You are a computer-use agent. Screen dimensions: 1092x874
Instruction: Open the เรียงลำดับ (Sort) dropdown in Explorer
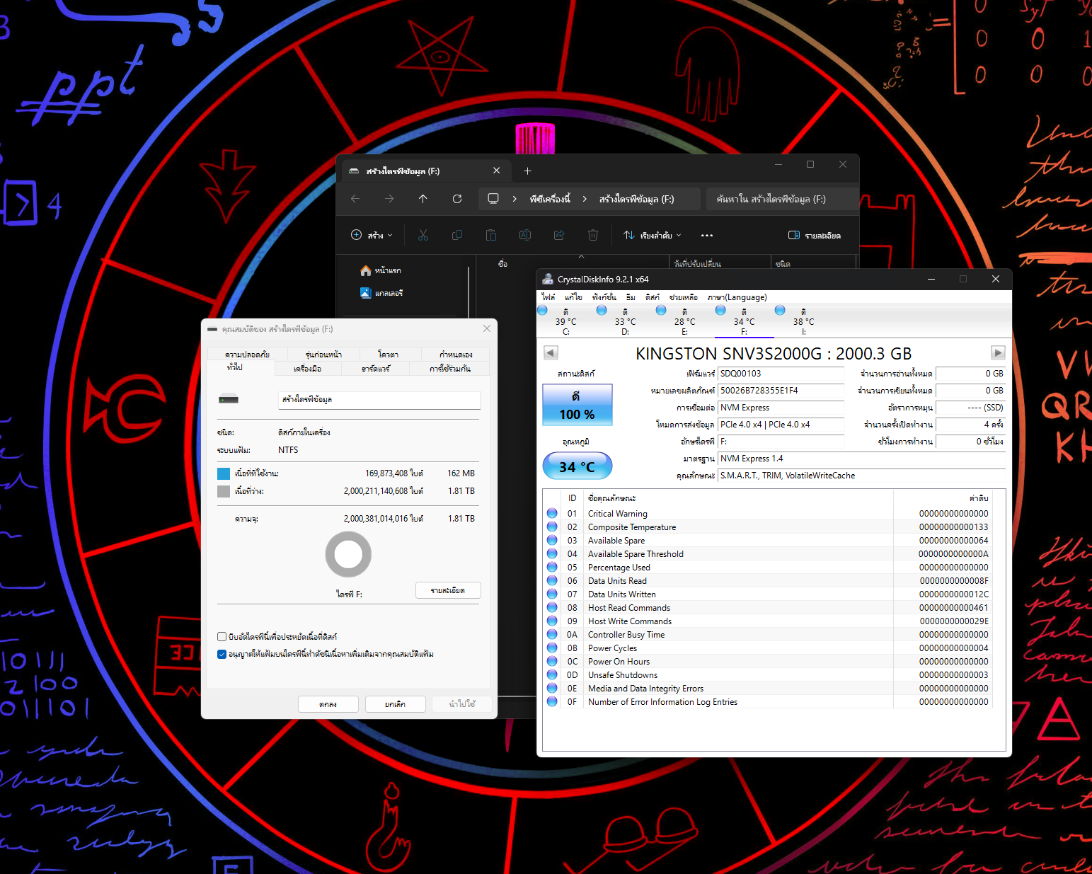652,235
